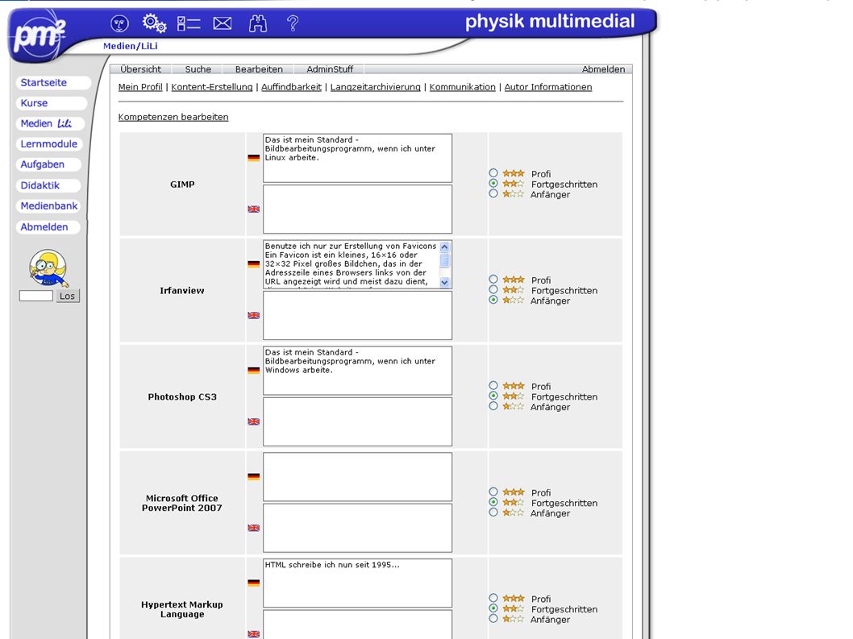Click the binoculars search icon
This screenshot has height=639, width=853.
point(258,23)
